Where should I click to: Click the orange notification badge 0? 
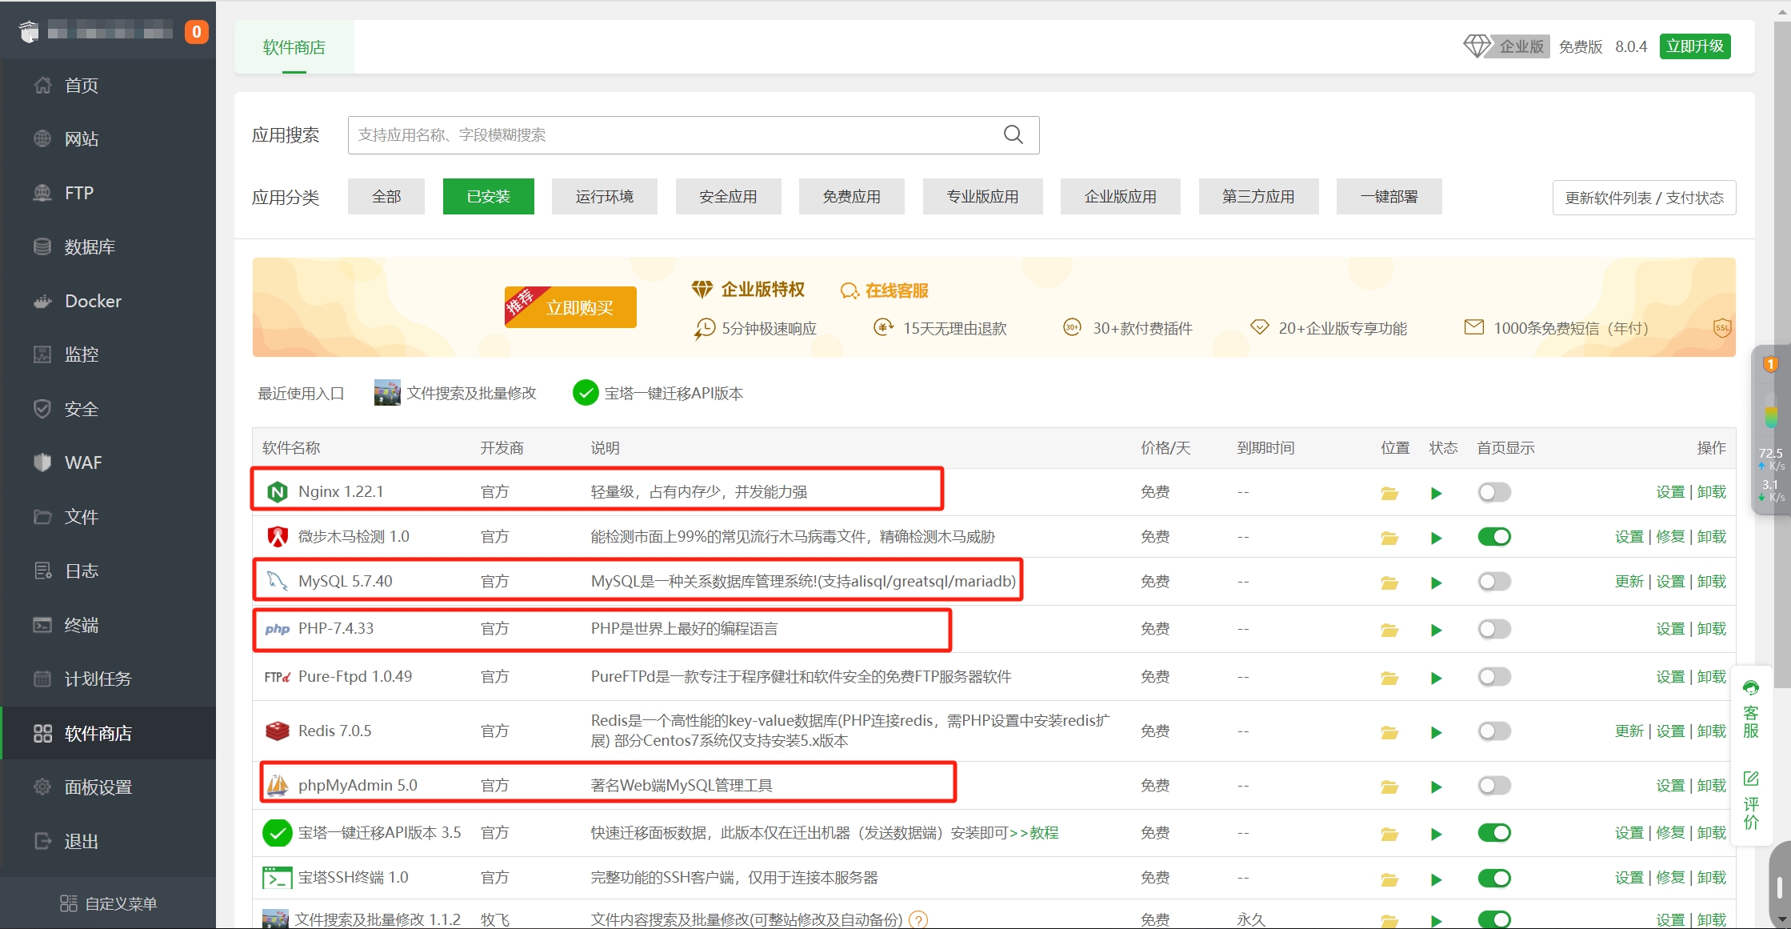[x=196, y=32]
